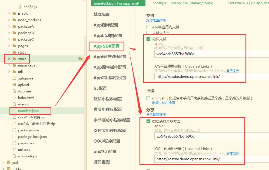269x170 pixels.
Task: Click the yxd project icon
Action: pyautogui.click(x=9, y=162)
